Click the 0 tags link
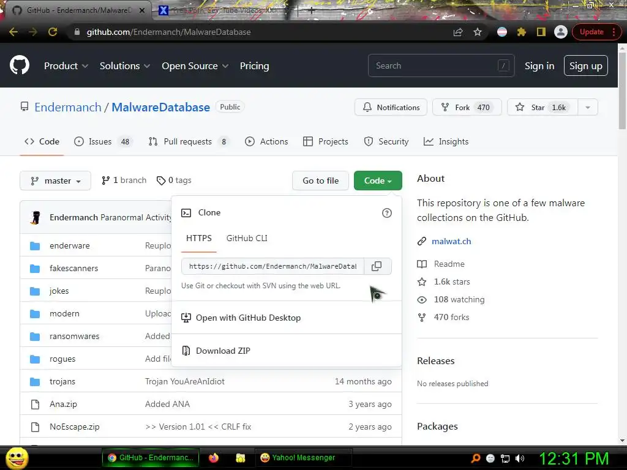 coord(174,181)
